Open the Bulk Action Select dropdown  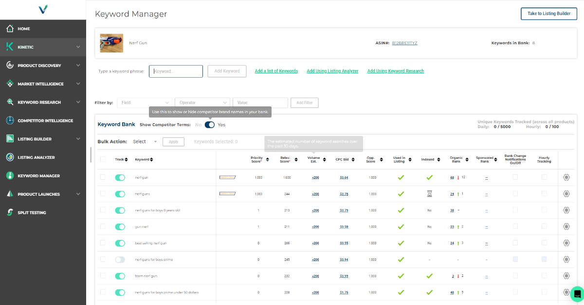coord(145,142)
